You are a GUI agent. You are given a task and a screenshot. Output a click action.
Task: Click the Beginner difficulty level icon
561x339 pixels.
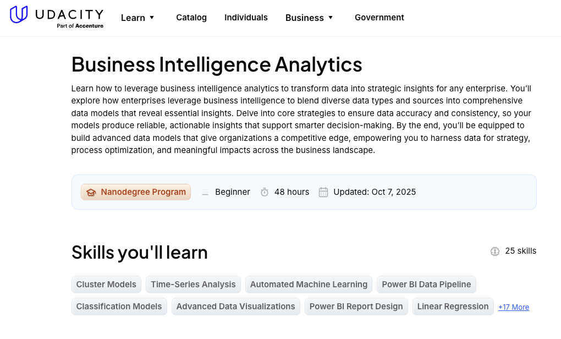[205, 192]
